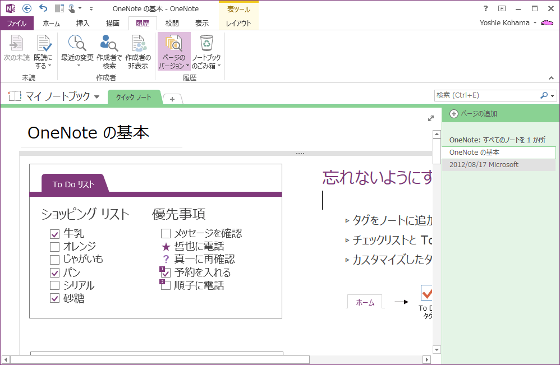This screenshot has width=560, height=365.
Task: Click the notebook icon beside マイ ノートブック
Action: [x=15, y=96]
